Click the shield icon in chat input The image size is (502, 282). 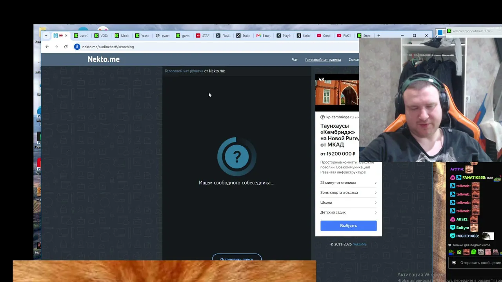(454, 262)
